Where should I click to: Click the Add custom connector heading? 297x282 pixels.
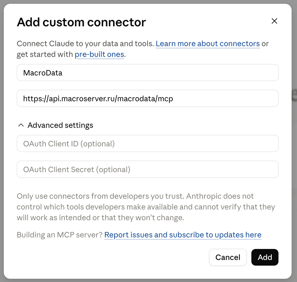81,22
